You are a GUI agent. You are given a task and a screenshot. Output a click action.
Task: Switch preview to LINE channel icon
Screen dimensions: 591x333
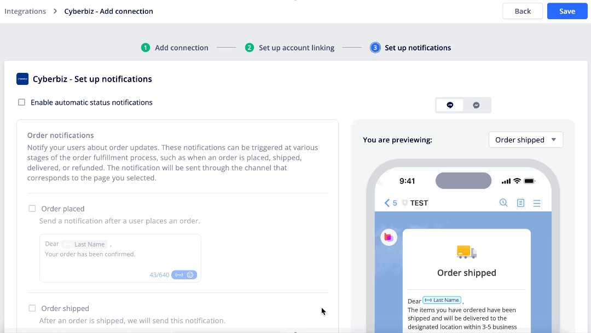click(x=450, y=105)
